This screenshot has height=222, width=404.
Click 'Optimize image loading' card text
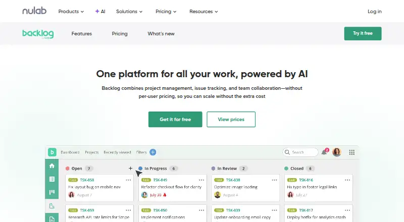pyautogui.click(x=236, y=187)
